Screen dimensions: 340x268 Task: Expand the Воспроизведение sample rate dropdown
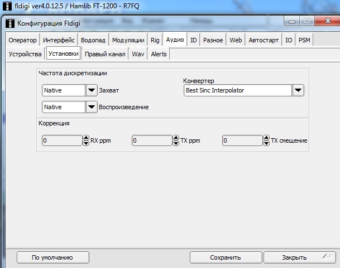click(x=92, y=107)
